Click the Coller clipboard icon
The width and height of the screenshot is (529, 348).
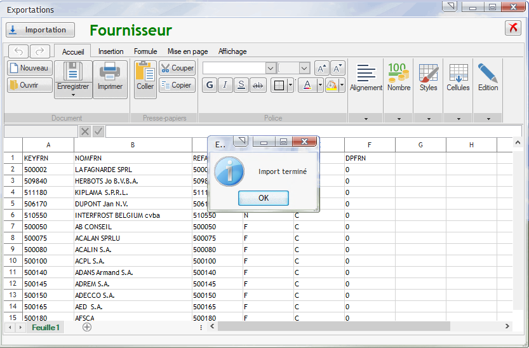click(x=145, y=71)
